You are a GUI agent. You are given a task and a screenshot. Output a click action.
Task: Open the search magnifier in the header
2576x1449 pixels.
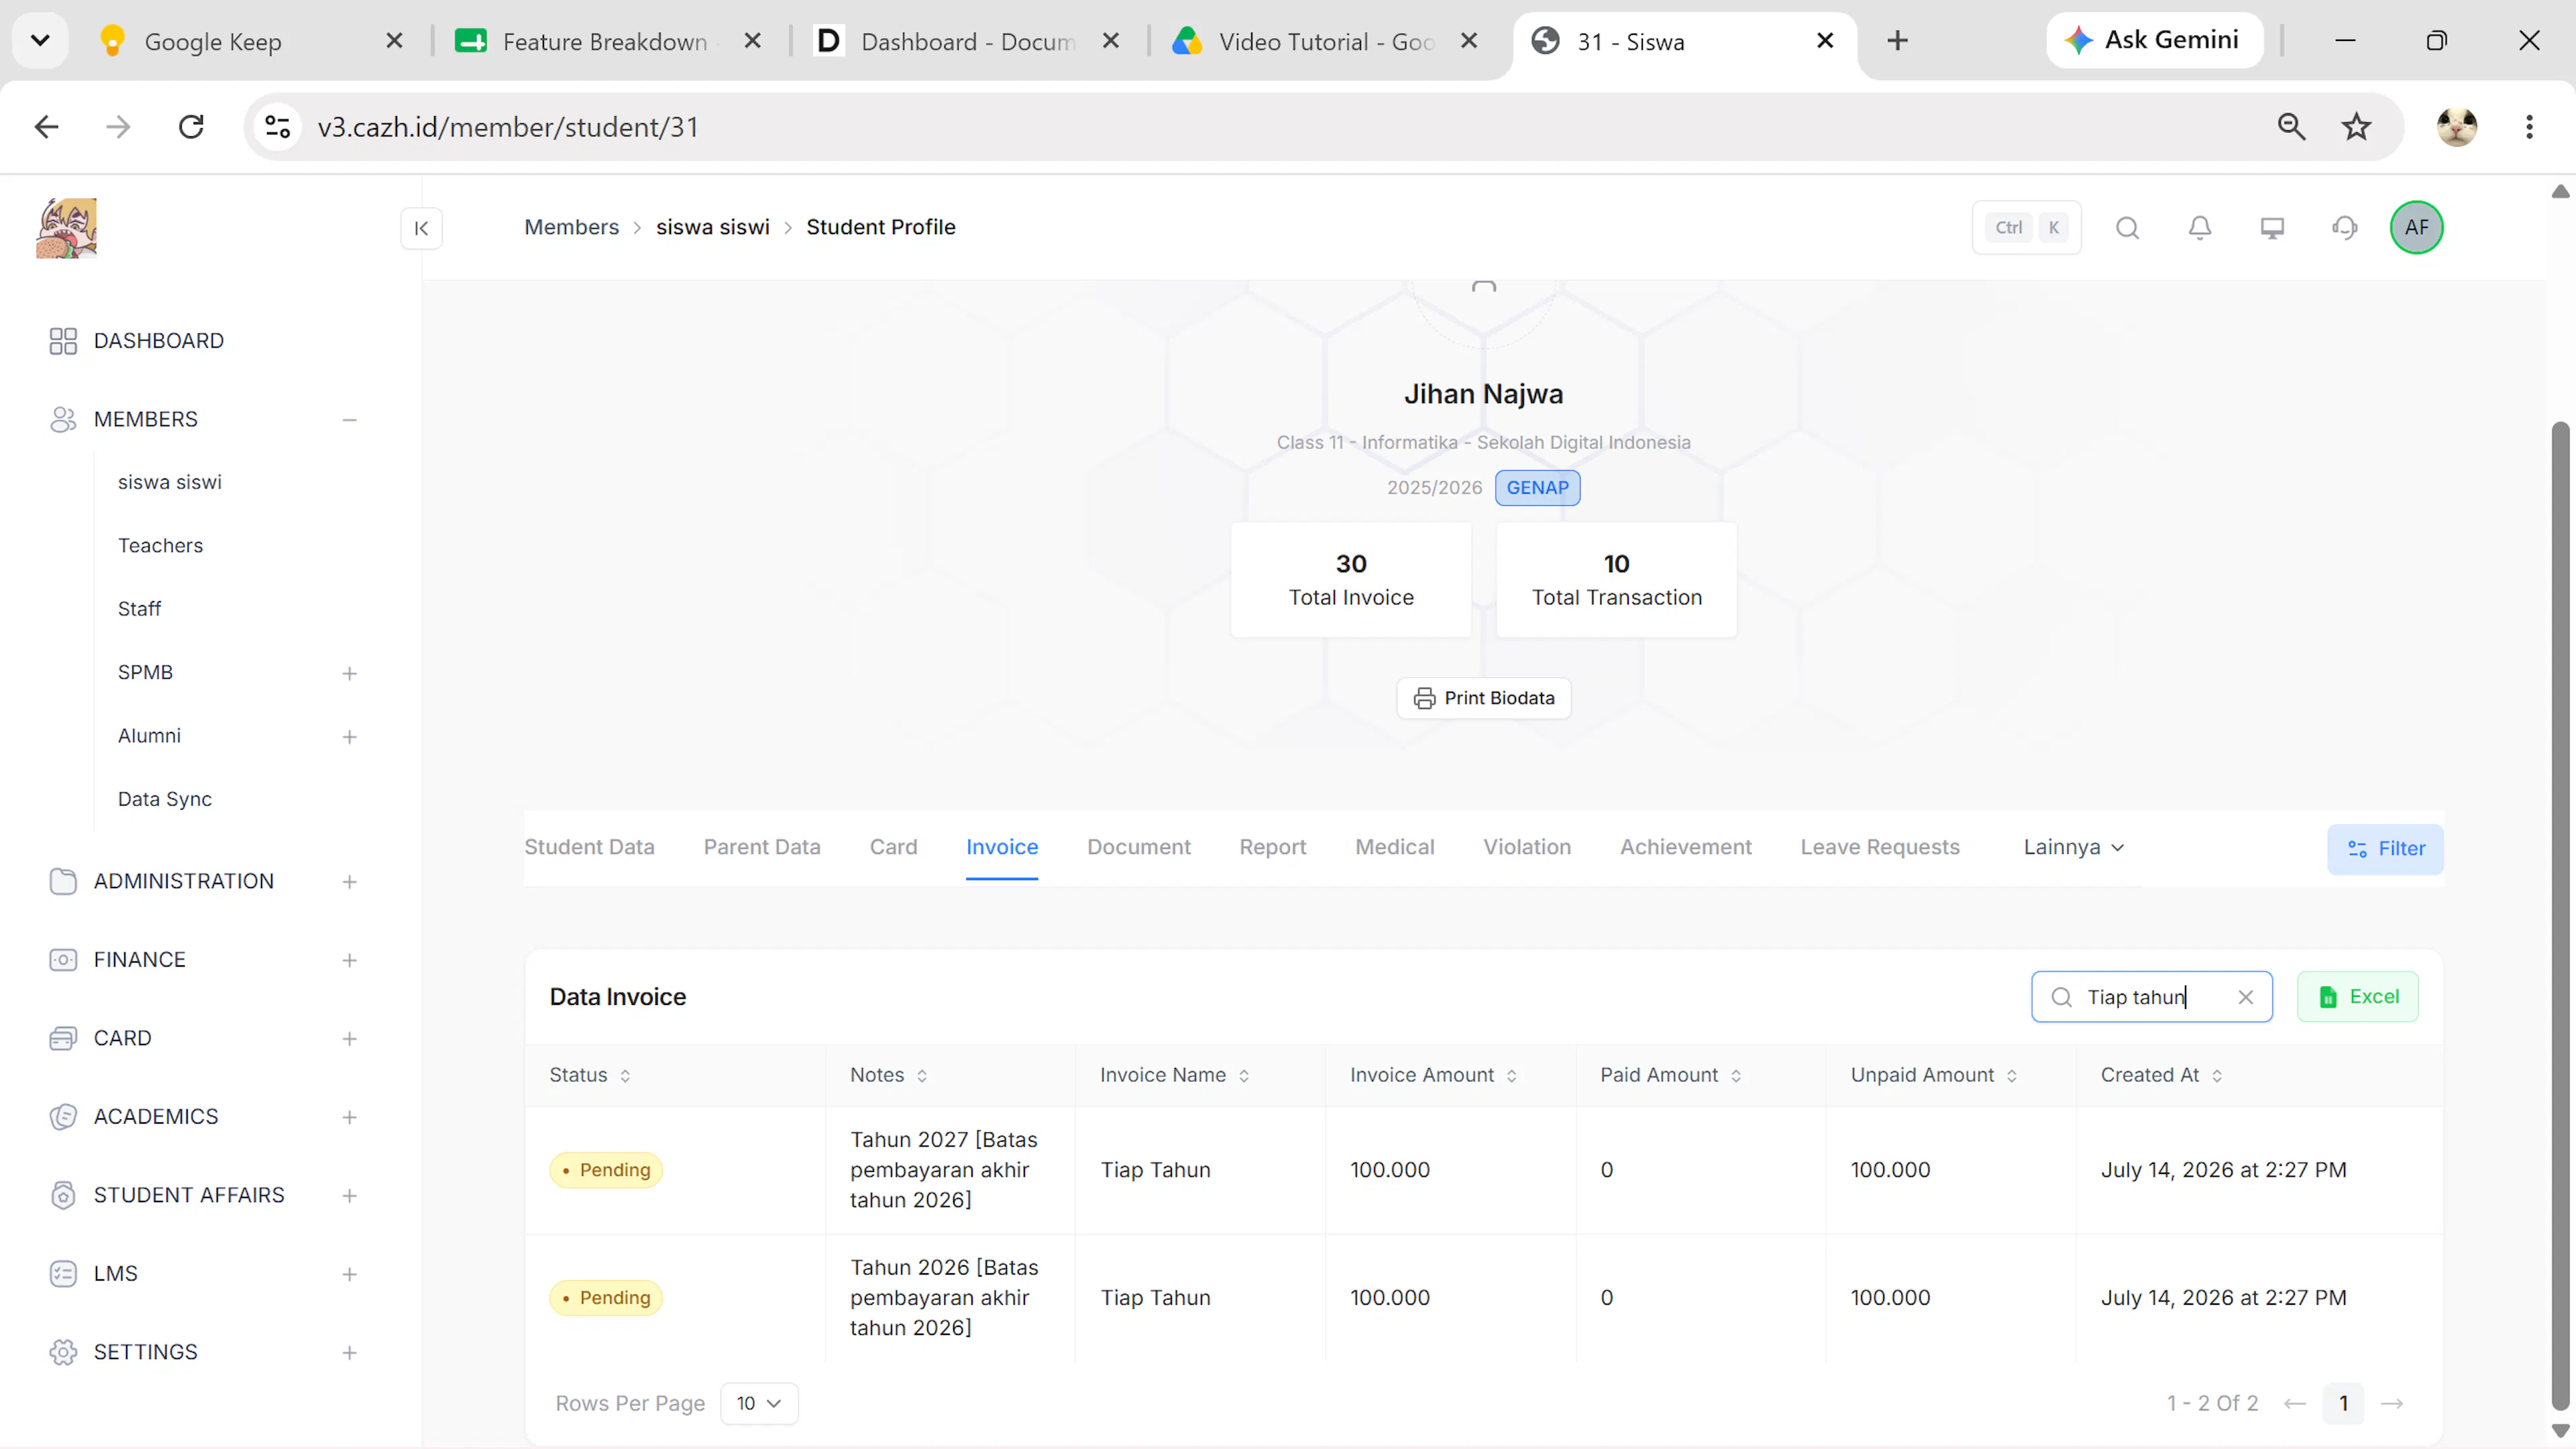point(2127,228)
